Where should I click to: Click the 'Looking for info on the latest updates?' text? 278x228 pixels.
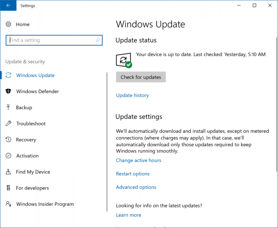point(159,206)
